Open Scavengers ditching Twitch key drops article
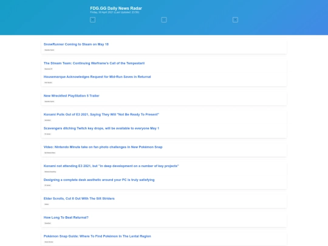Viewport: 328px width, 246px height. click(101, 128)
